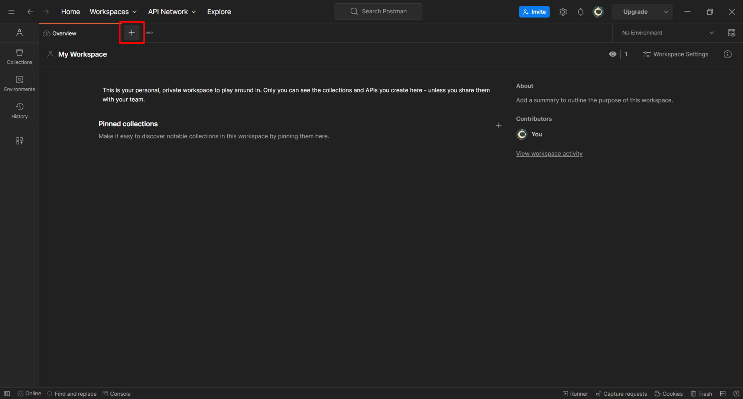Open the Collections sidebar panel
The height and width of the screenshot is (399, 743).
point(19,57)
